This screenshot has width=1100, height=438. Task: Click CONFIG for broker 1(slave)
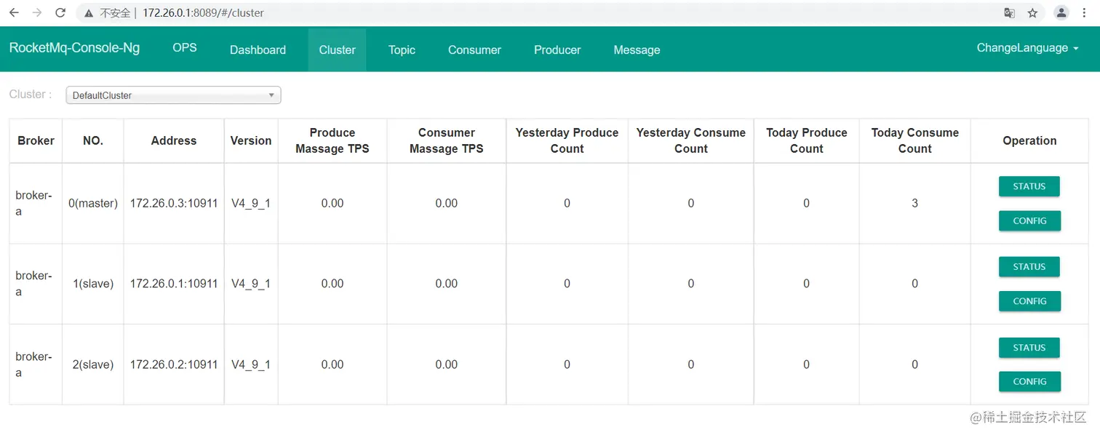point(1029,301)
